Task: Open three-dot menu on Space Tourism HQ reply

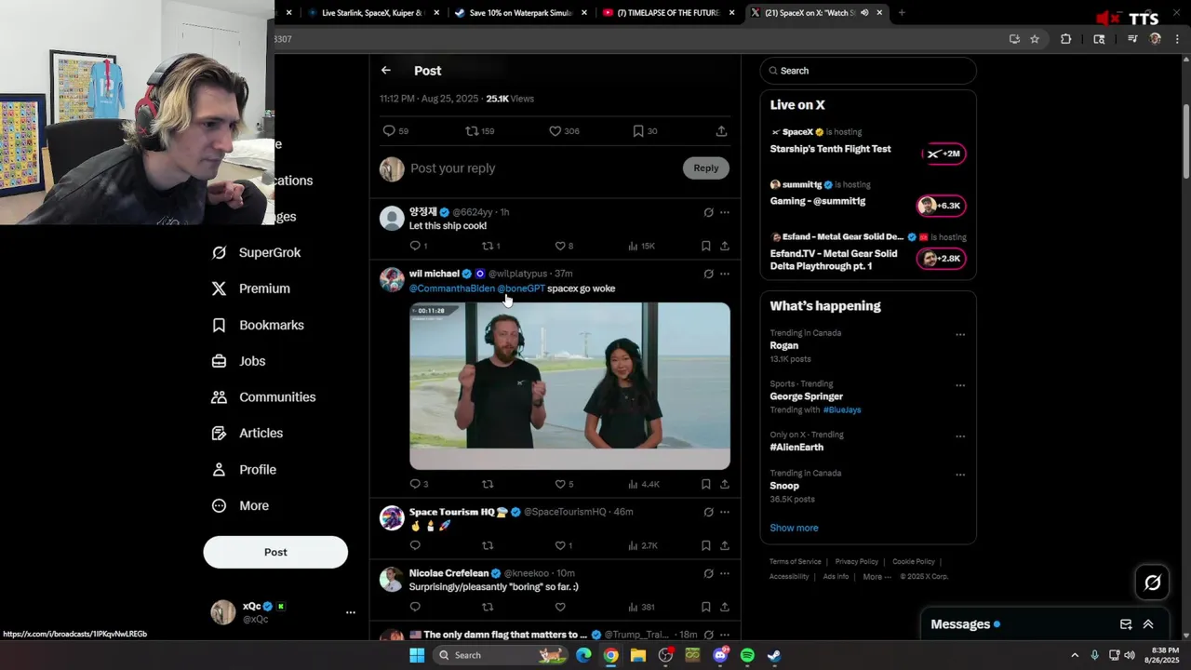Action: [725, 512]
